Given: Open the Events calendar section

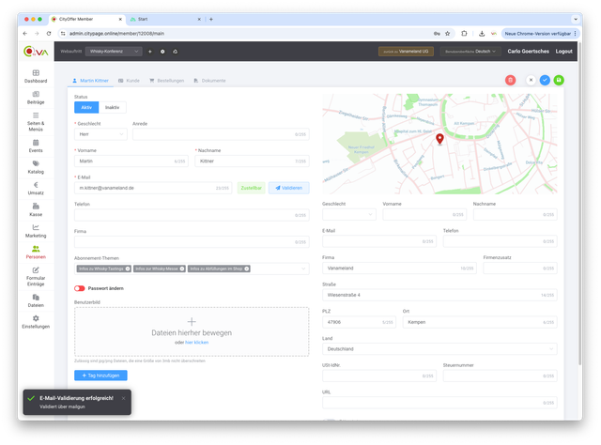Looking at the screenshot, I should point(36,146).
